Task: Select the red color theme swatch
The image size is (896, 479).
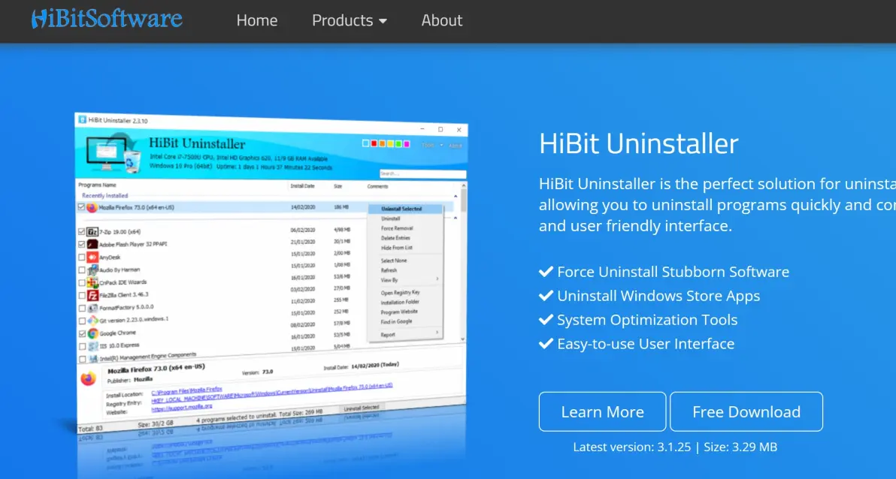Action: [374, 143]
